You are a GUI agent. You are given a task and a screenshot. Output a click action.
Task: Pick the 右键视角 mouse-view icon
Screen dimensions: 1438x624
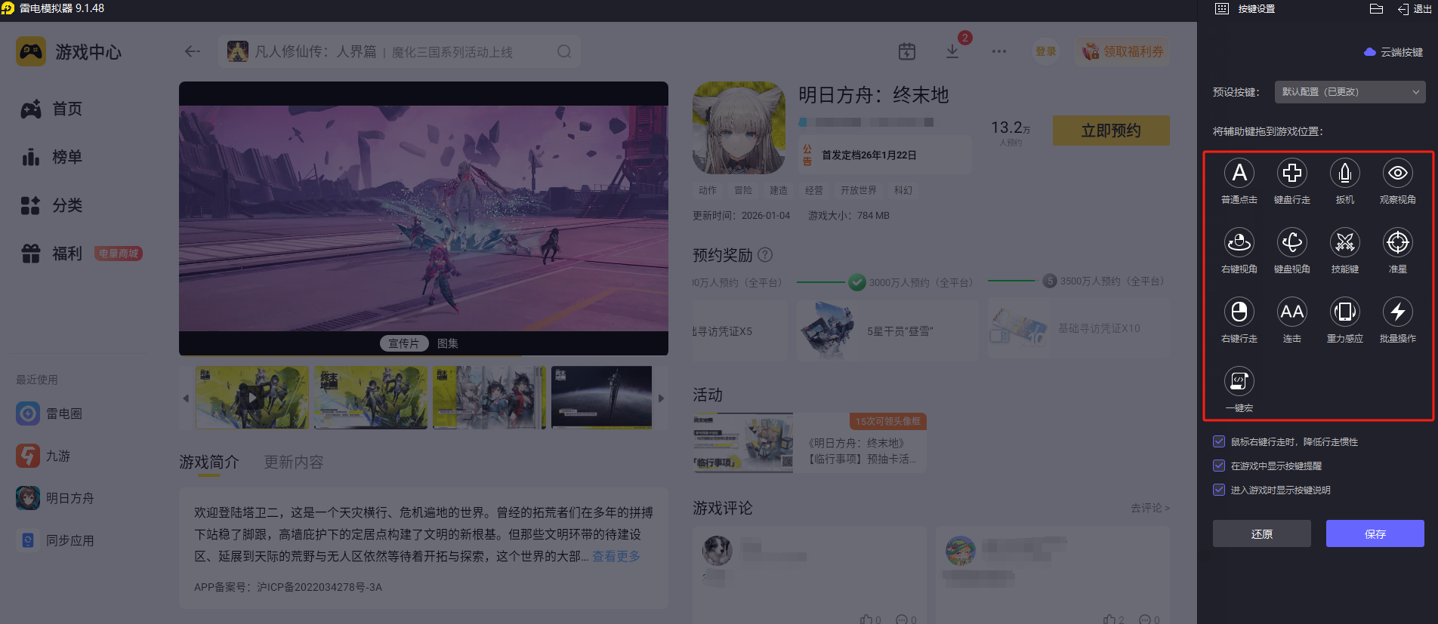pyautogui.click(x=1239, y=243)
